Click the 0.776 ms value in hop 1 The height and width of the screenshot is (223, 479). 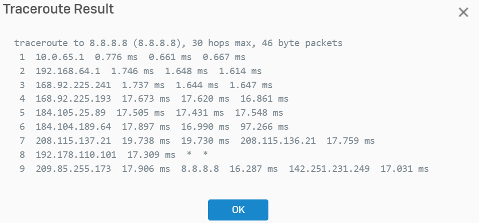pos(116,57)
